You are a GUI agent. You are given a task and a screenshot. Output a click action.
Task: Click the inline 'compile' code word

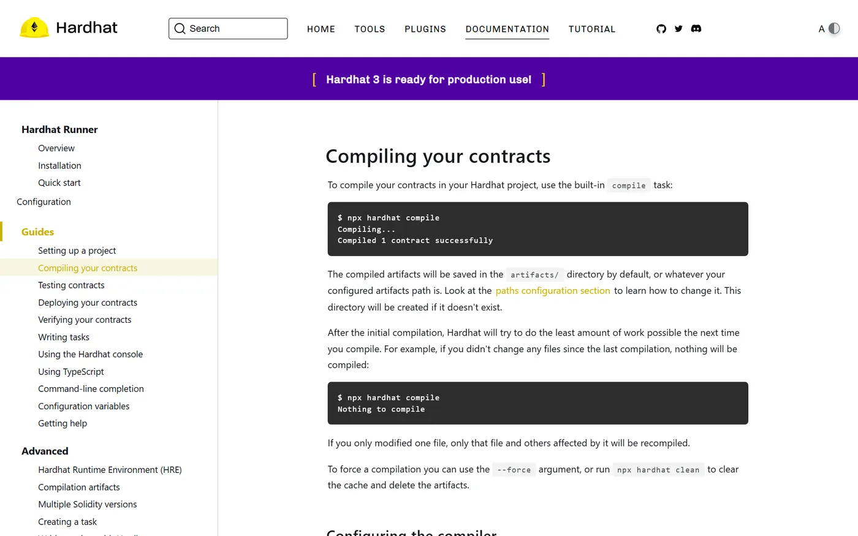coord(629,186)
